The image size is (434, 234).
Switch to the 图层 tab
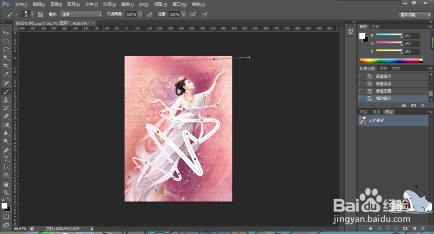[x=363, y=112]
